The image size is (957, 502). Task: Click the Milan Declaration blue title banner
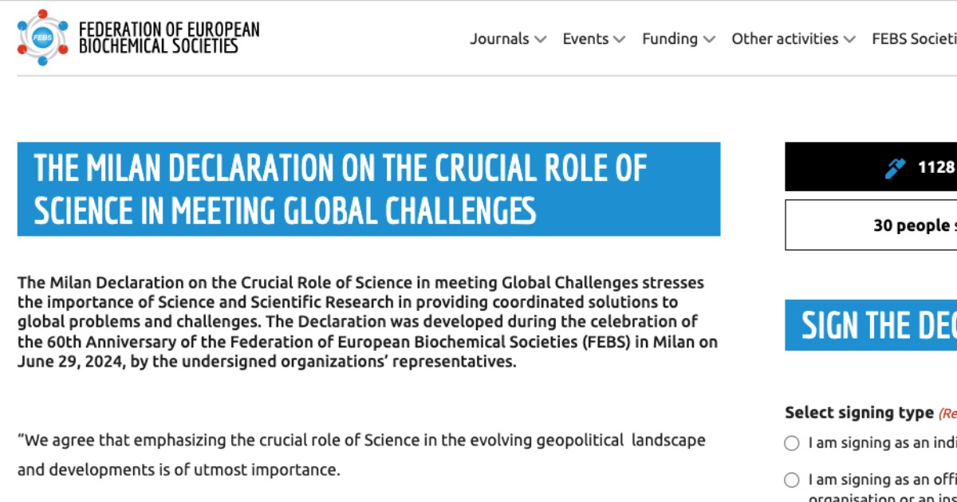coord(368,190)
